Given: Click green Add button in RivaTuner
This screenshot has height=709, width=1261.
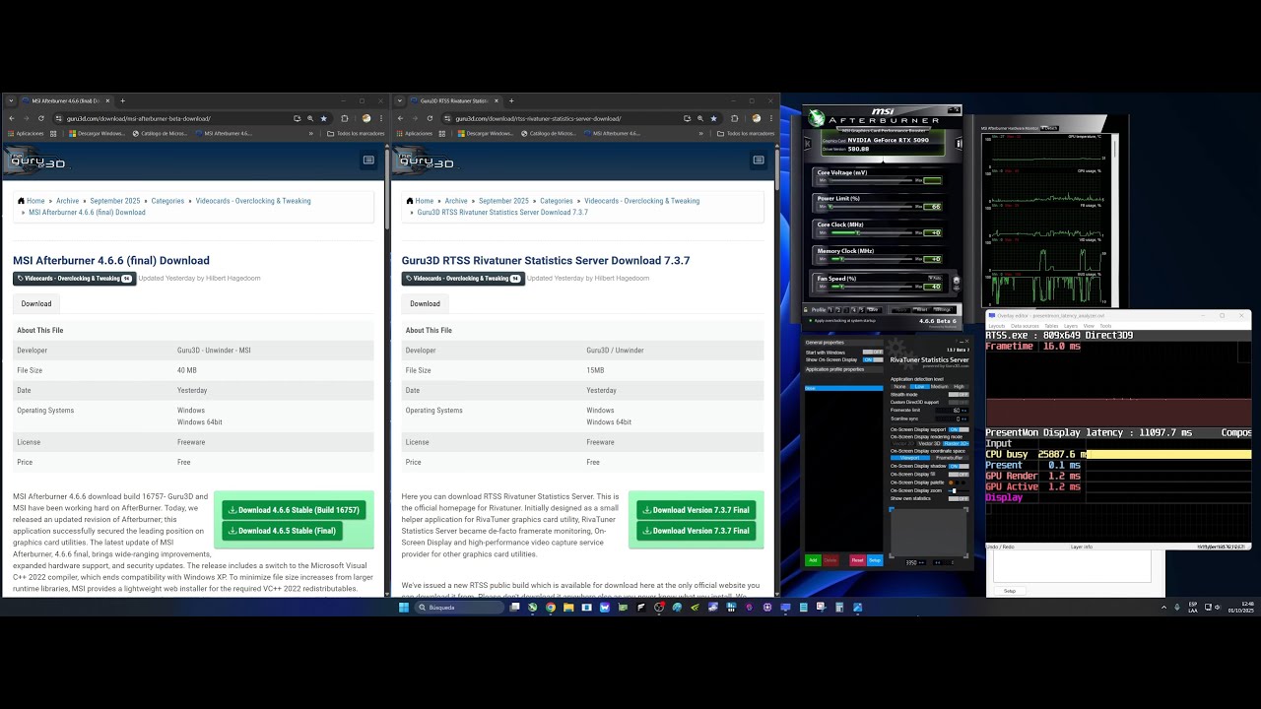Looking at the screenshot, I should (x=813, y=560).
